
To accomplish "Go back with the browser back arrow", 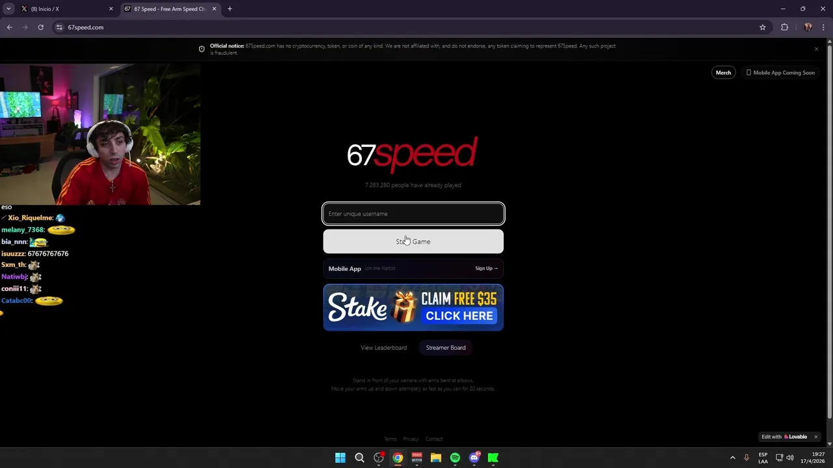I will [x=9, y=27].
